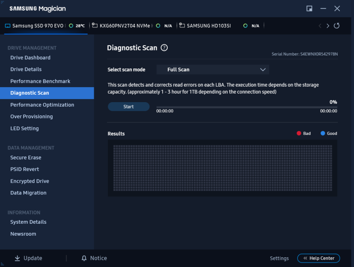Click the HD103SI health status circle
This screenshot has height=267, width=354.
(245, 26)
